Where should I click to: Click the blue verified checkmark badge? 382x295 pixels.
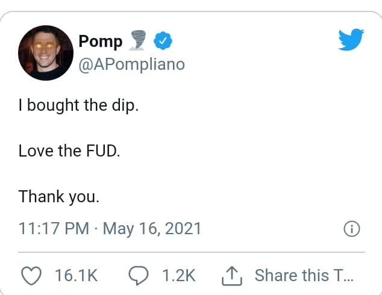point(163,41)
